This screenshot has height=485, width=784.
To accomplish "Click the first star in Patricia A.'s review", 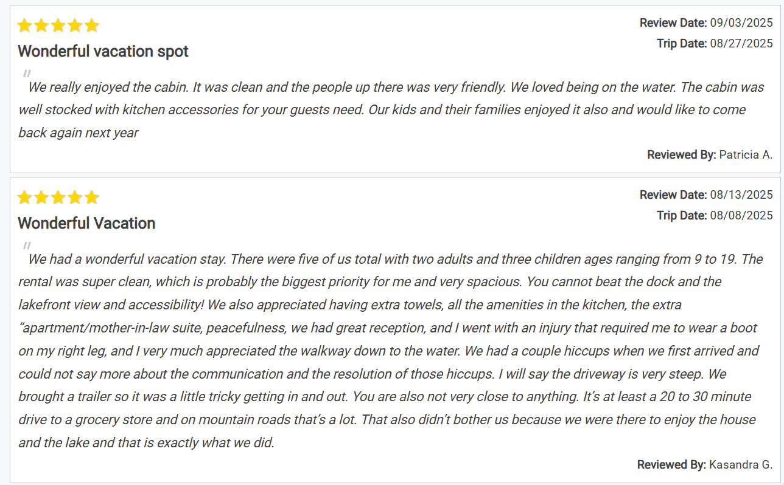I will 24,26.
